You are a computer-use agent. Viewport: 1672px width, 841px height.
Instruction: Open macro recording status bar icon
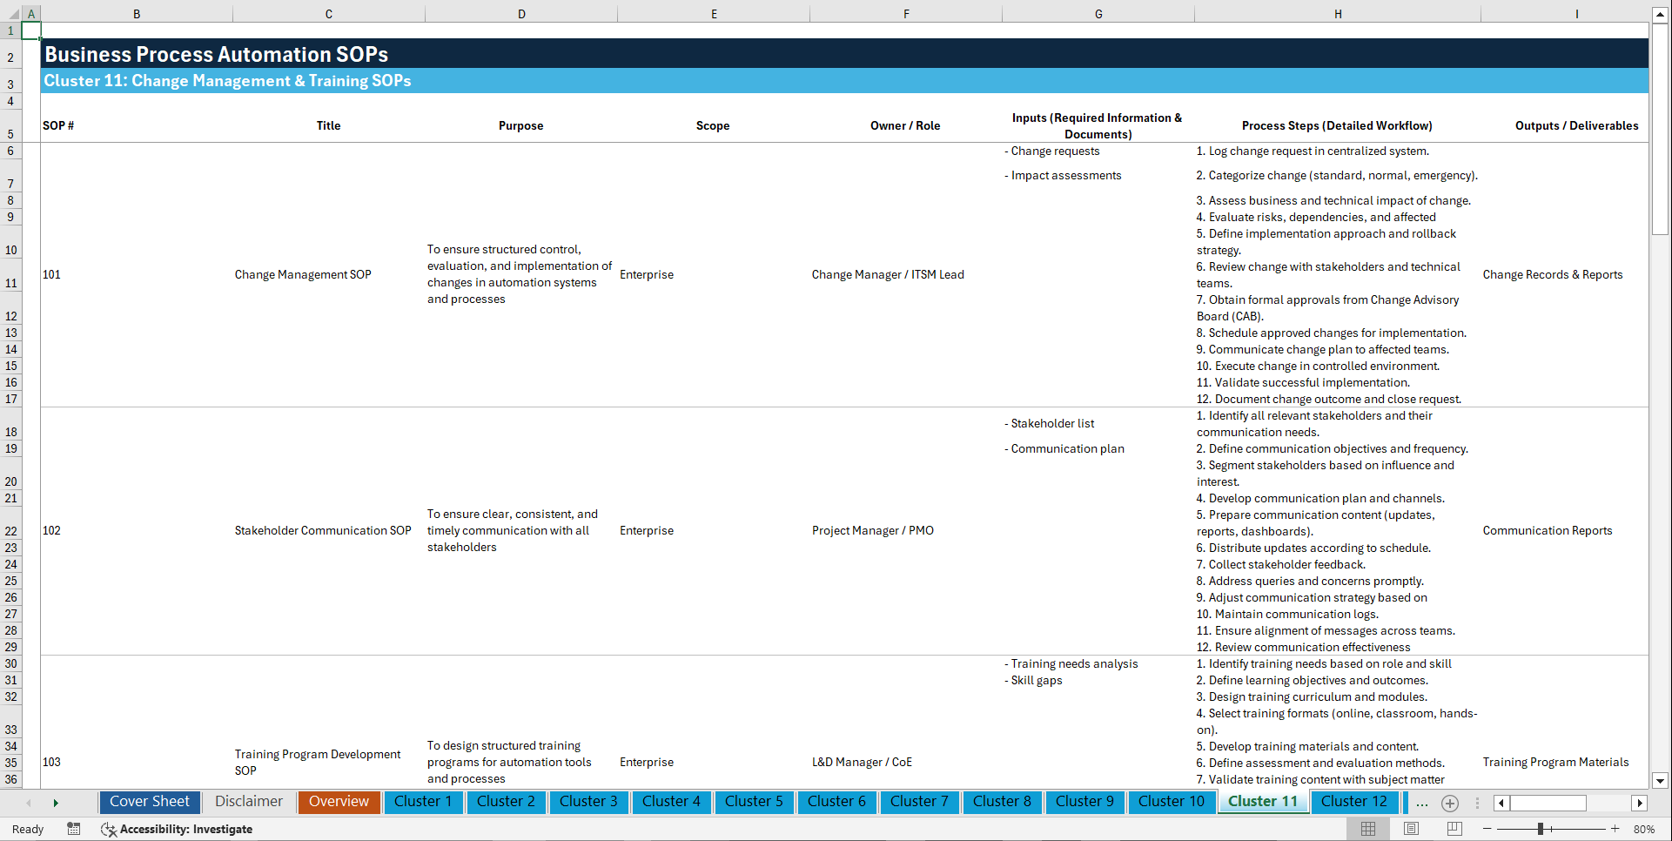pos(74,829)
